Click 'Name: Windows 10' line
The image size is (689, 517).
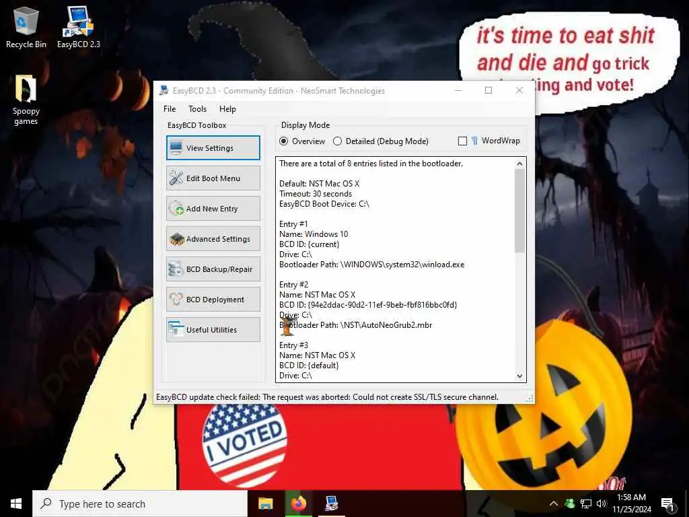pos(314,234)
